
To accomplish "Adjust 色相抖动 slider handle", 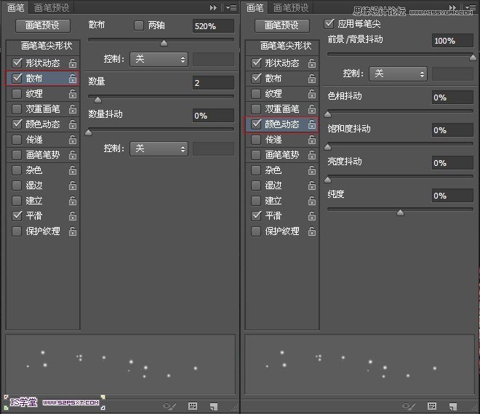I will coord(327,114).
